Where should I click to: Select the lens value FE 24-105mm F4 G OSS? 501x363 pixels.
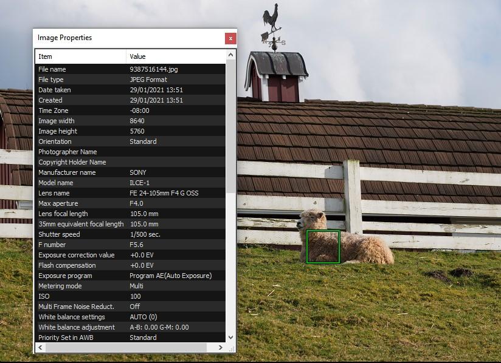pyautogui.click(x=164, y=193)
